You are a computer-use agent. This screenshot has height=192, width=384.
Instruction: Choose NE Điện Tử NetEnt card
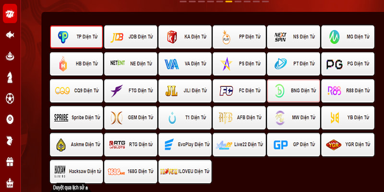[131, 64]
